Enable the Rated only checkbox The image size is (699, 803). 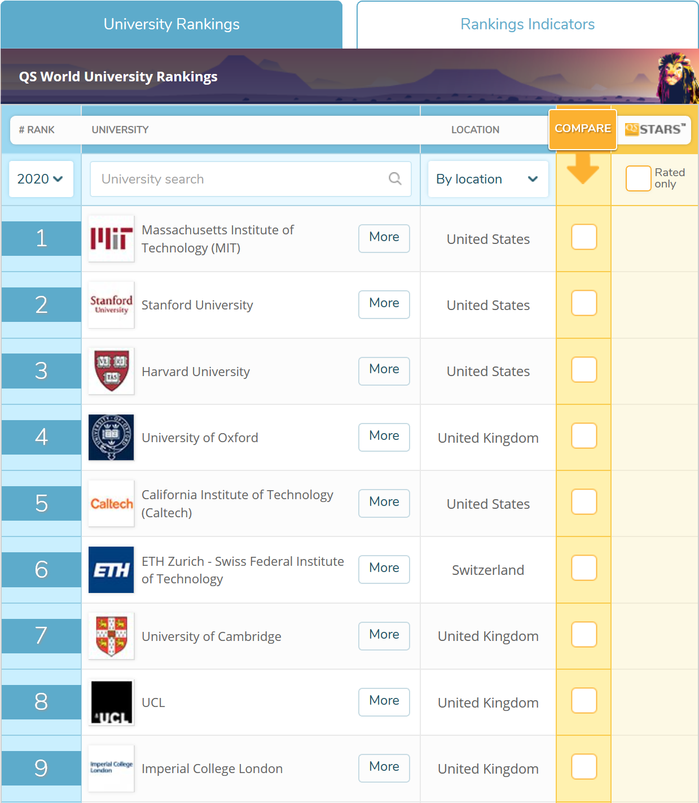click(x=638, y=178)
